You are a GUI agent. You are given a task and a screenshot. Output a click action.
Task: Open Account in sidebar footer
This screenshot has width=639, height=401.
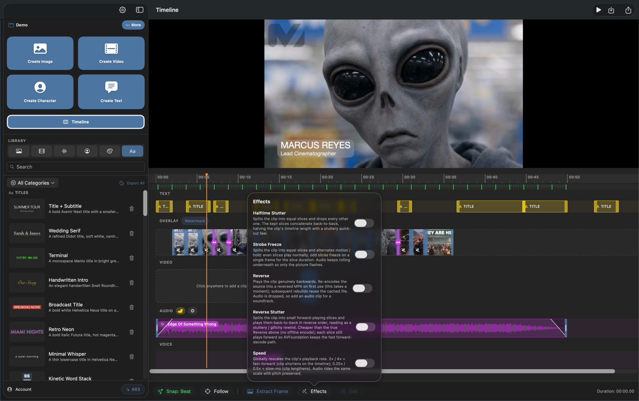(x=20, y=389)
